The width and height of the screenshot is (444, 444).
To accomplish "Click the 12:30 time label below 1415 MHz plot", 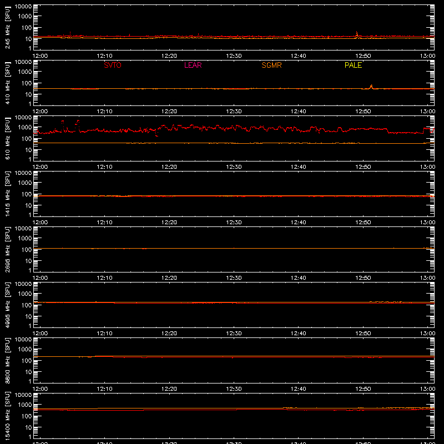I will click(234, 223).
